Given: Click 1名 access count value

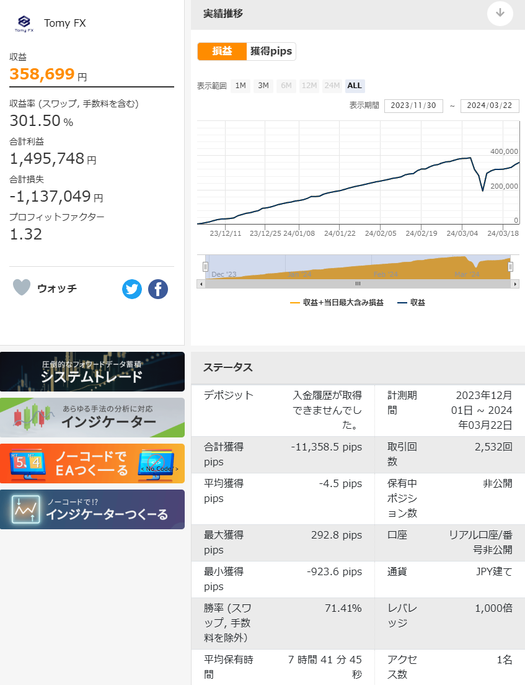Looking at the screenshot, I should [x=505, y=660].
